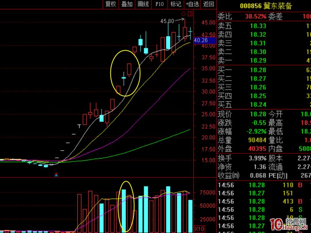Select the 画线 drawing tool button
The image size is (311, 233).
pos(143,4)
